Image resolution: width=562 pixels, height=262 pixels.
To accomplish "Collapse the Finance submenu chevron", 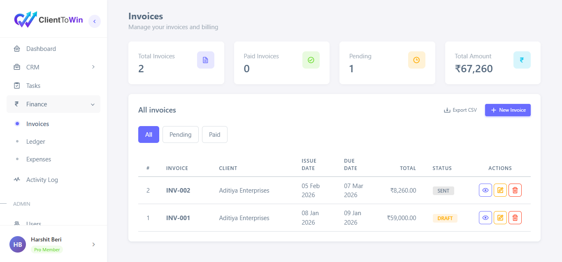I will click(93, 104).
